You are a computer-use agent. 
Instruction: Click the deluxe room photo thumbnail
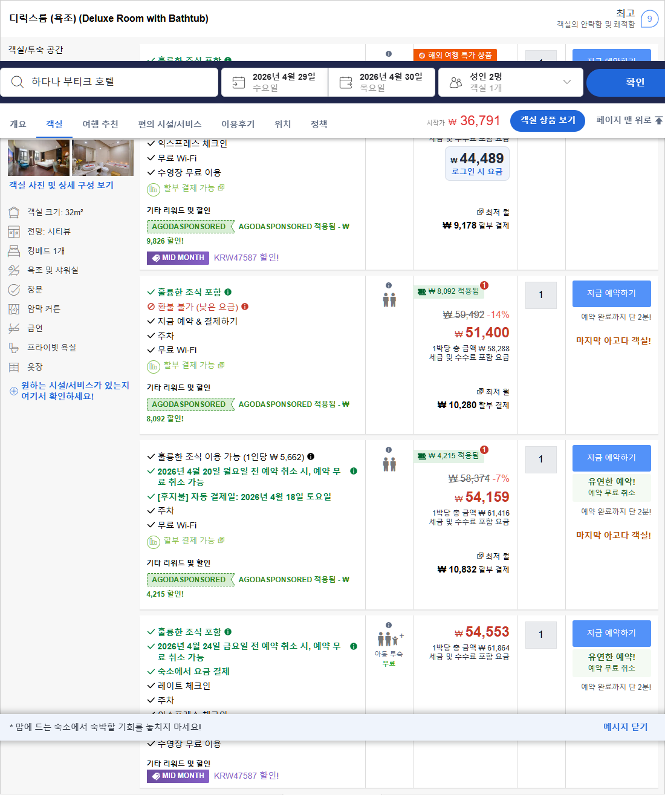point(38,158)
